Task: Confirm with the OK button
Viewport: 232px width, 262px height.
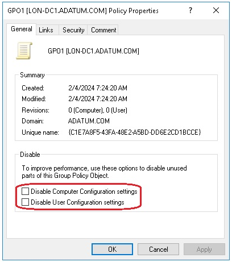Action: pos(112,249)
